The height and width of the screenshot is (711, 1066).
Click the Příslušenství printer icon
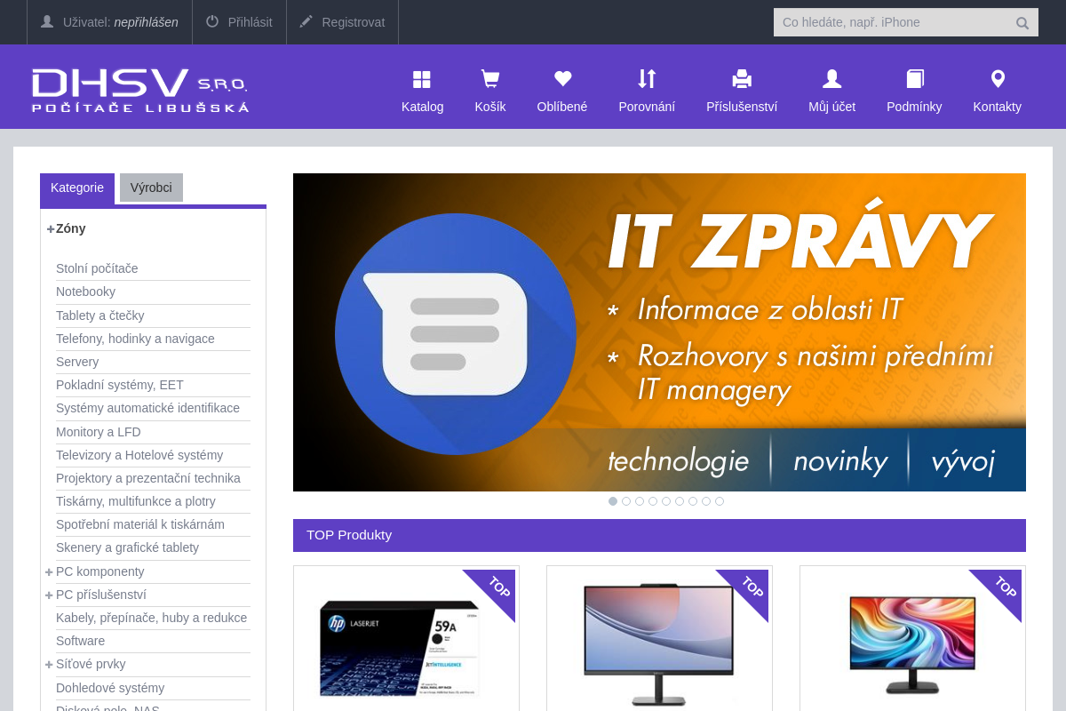(742, 80)
